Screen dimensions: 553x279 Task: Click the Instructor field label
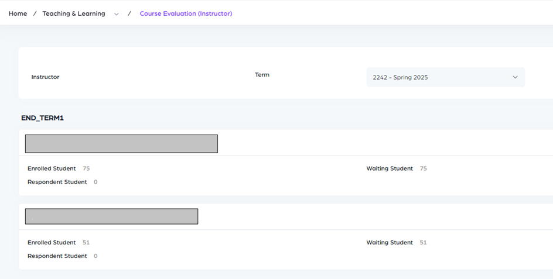45,77
